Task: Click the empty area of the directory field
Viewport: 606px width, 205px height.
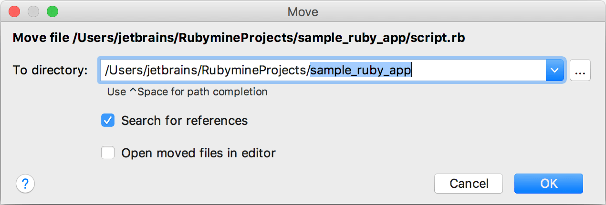Action: (x=477, y=71)
